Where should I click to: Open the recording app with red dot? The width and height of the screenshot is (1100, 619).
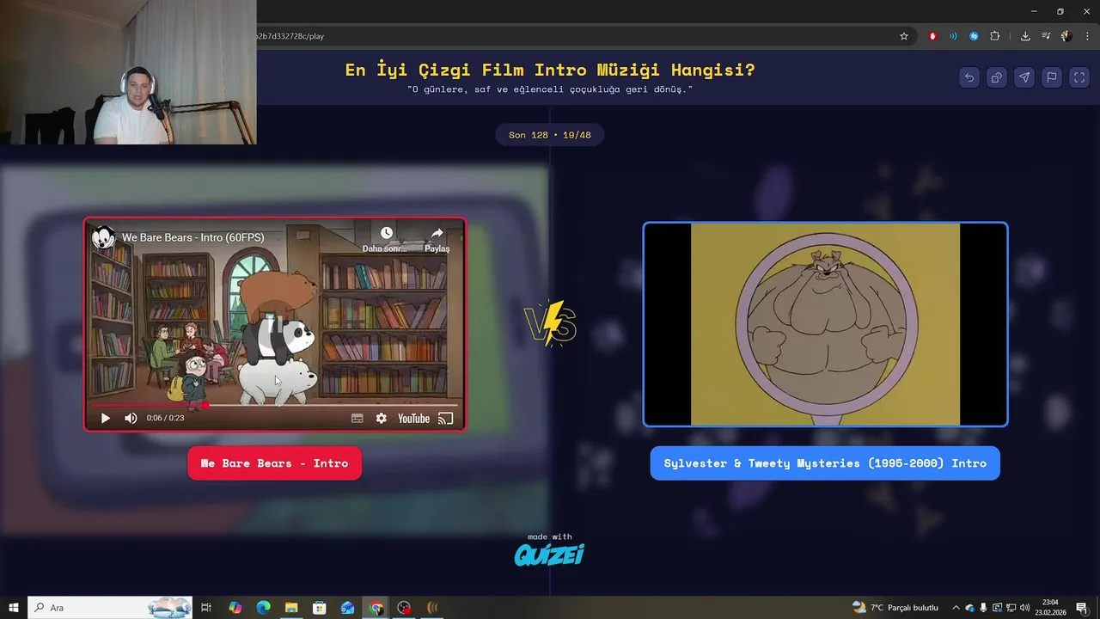(404, 608)
